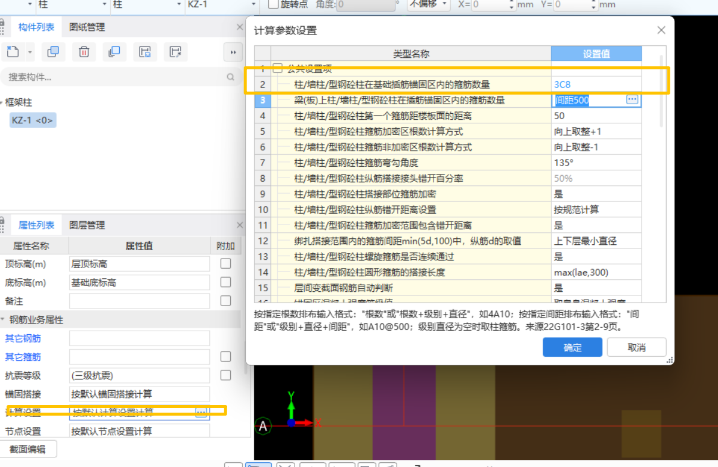
Task: Toggle 附加 checkbox for 底标高(m)
Action: point(225,282)
